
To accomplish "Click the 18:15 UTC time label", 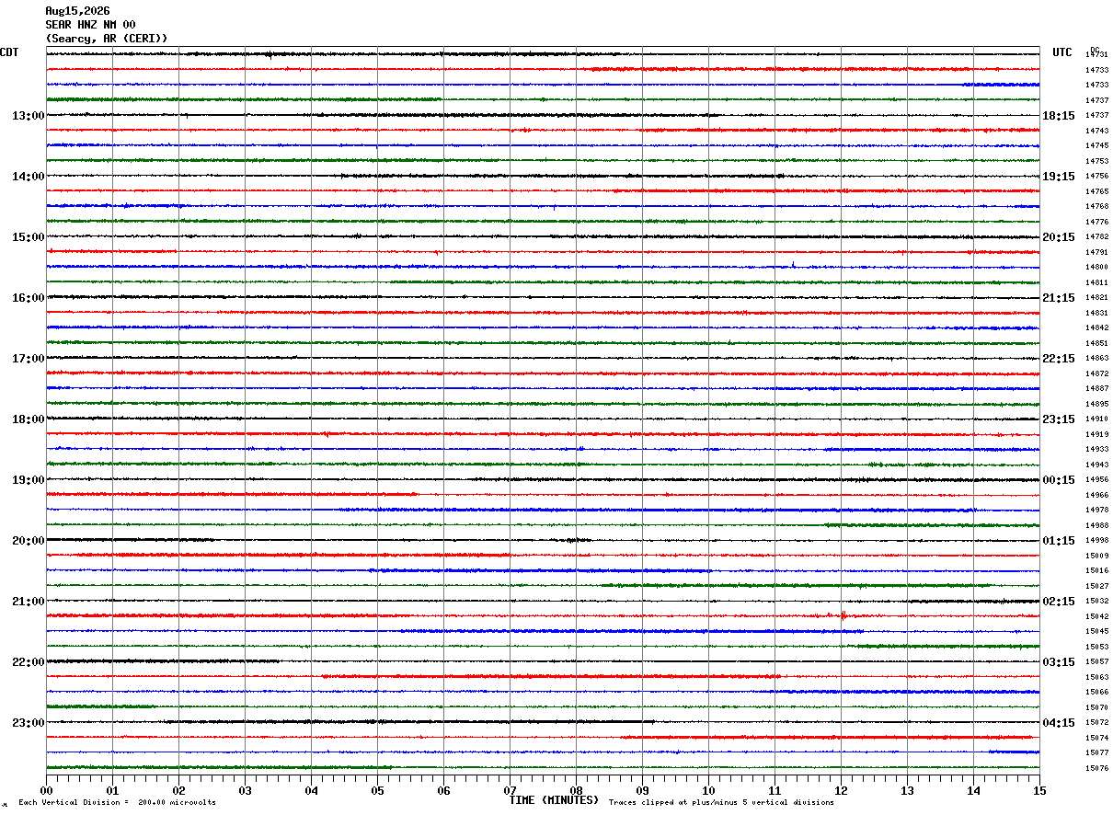I will (1058, 116).
